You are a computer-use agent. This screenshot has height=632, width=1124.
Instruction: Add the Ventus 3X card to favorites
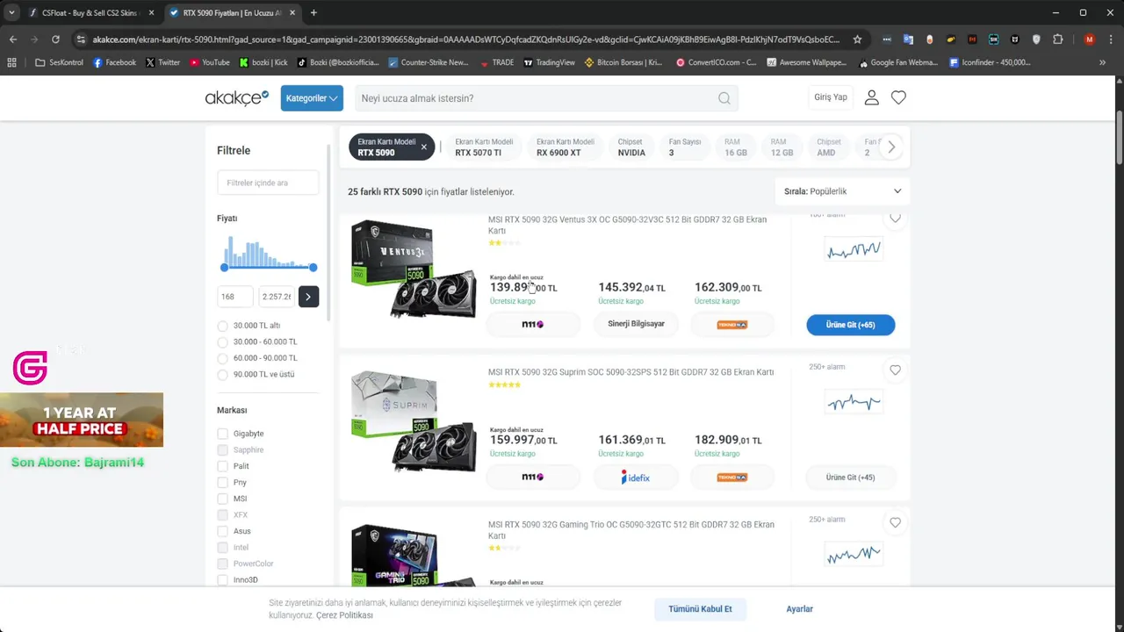tap(895, 218)
